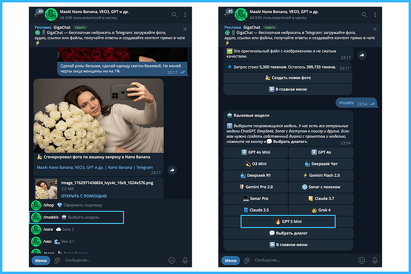Go back using the right chat's back arrow

click(226, 15)
